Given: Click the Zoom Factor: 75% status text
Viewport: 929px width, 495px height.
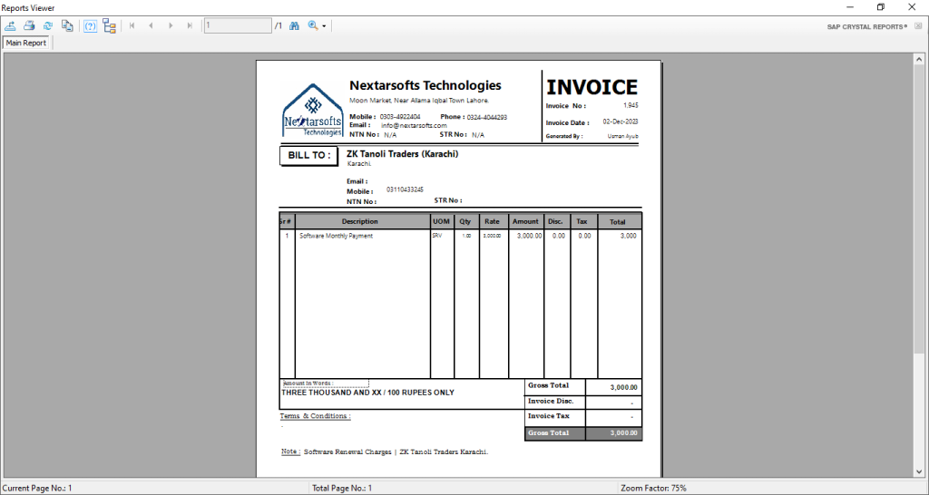Looking at the screenshot, I should (653, 489).
